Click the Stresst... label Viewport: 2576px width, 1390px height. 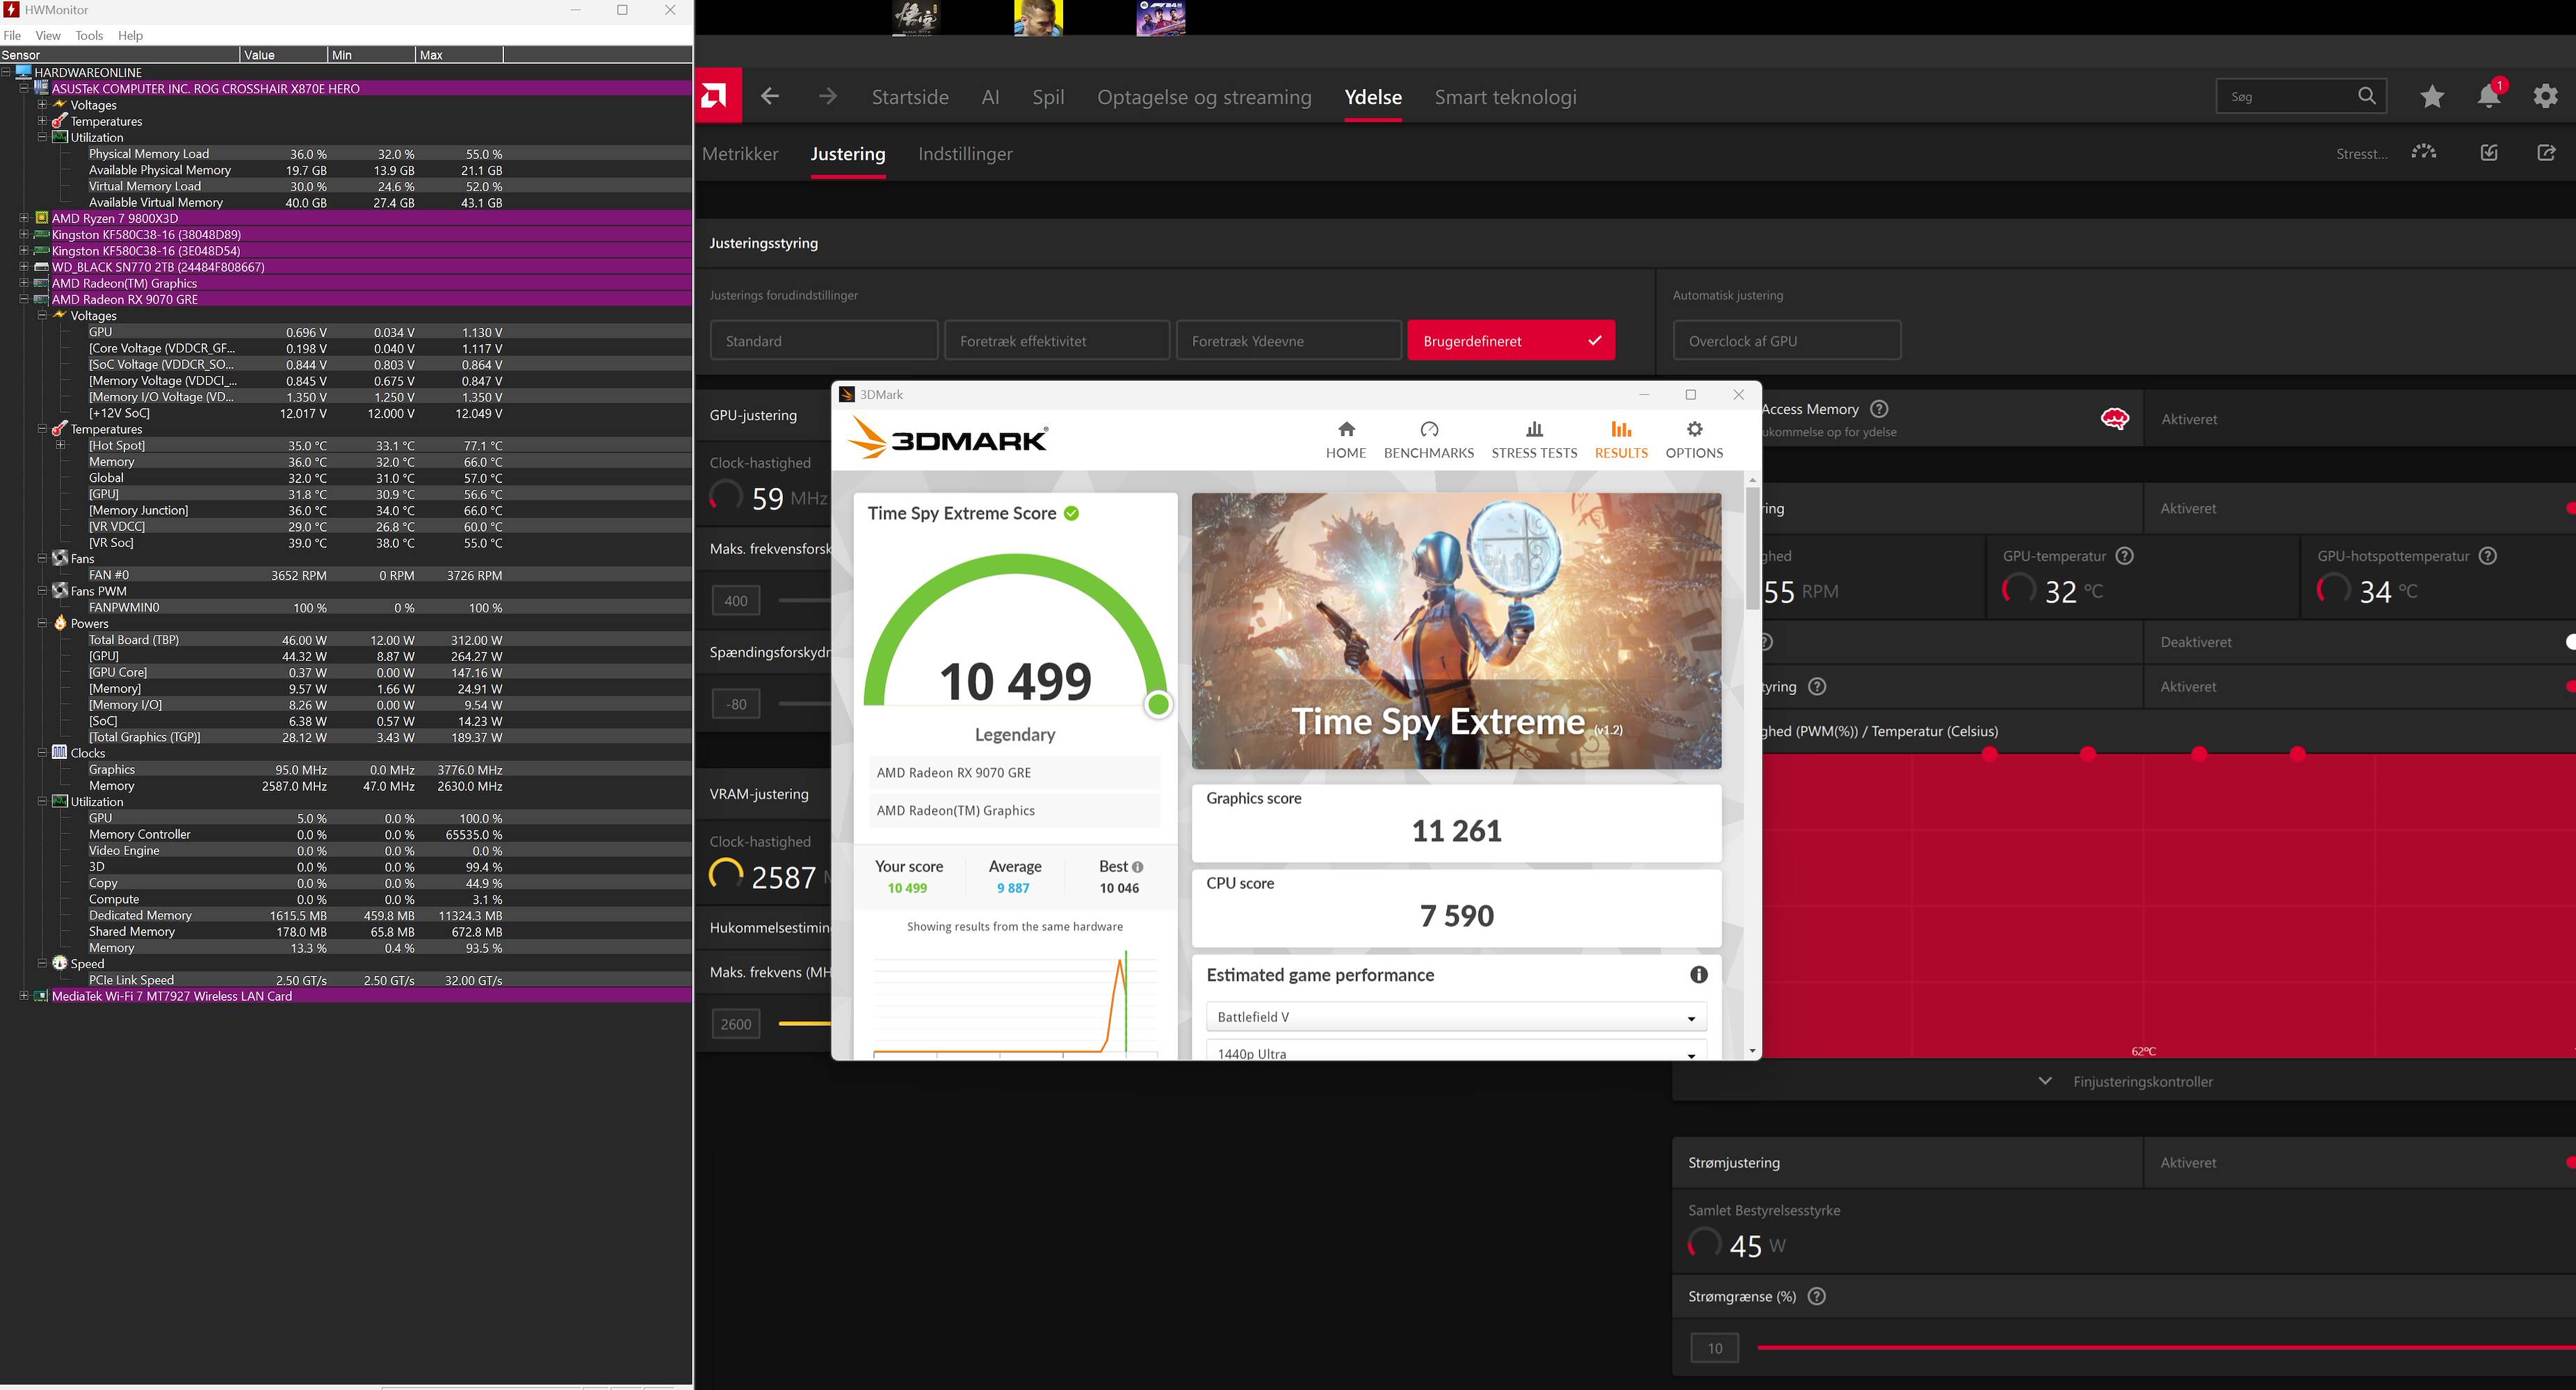pos(2361,154)
